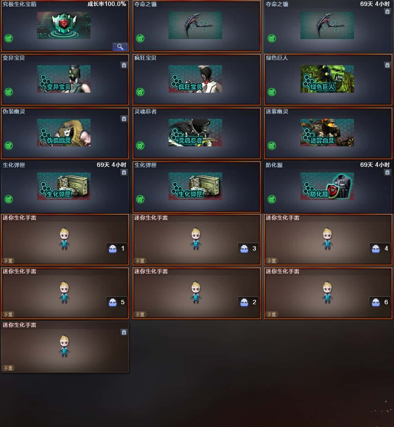Viewport: 394px width, 427px height.
Task: Click bag slot 6 icon on 迷你生化手雷
Action: (376, 302)
